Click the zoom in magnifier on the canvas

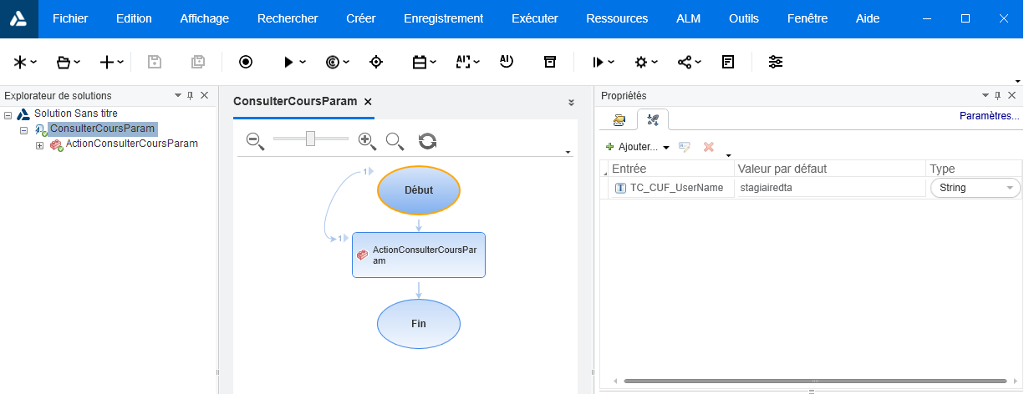tap(367, 140)
